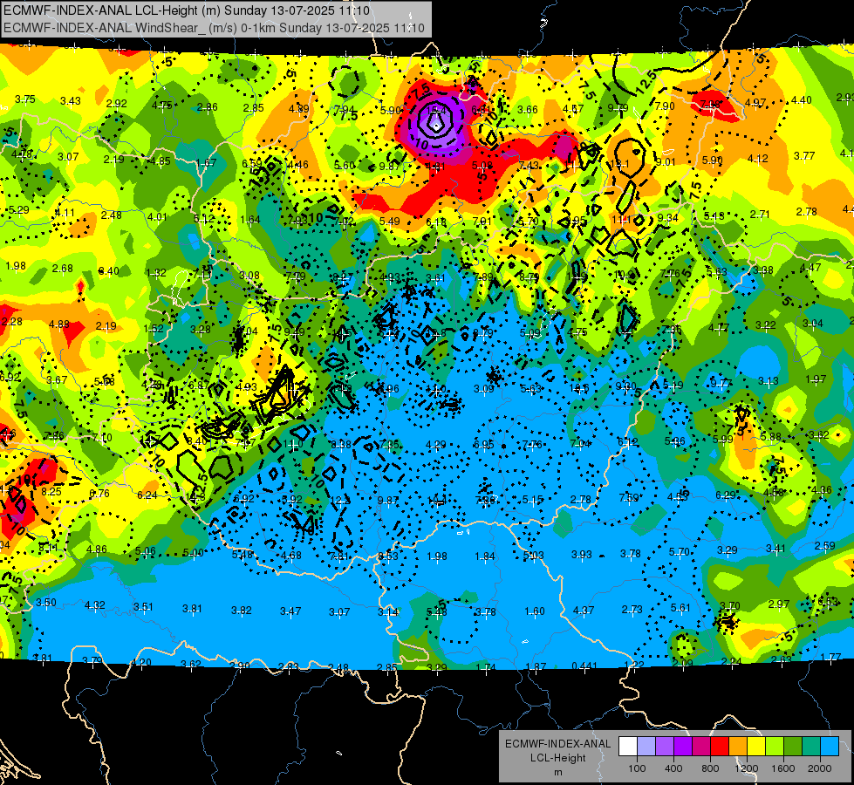The image size is (854, 785).
Task: Click the 4.32 grid value
Action: coord(95,605)
